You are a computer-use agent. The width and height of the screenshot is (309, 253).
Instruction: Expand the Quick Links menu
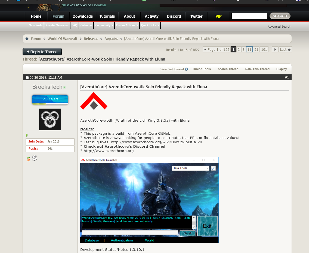point(150,25)
